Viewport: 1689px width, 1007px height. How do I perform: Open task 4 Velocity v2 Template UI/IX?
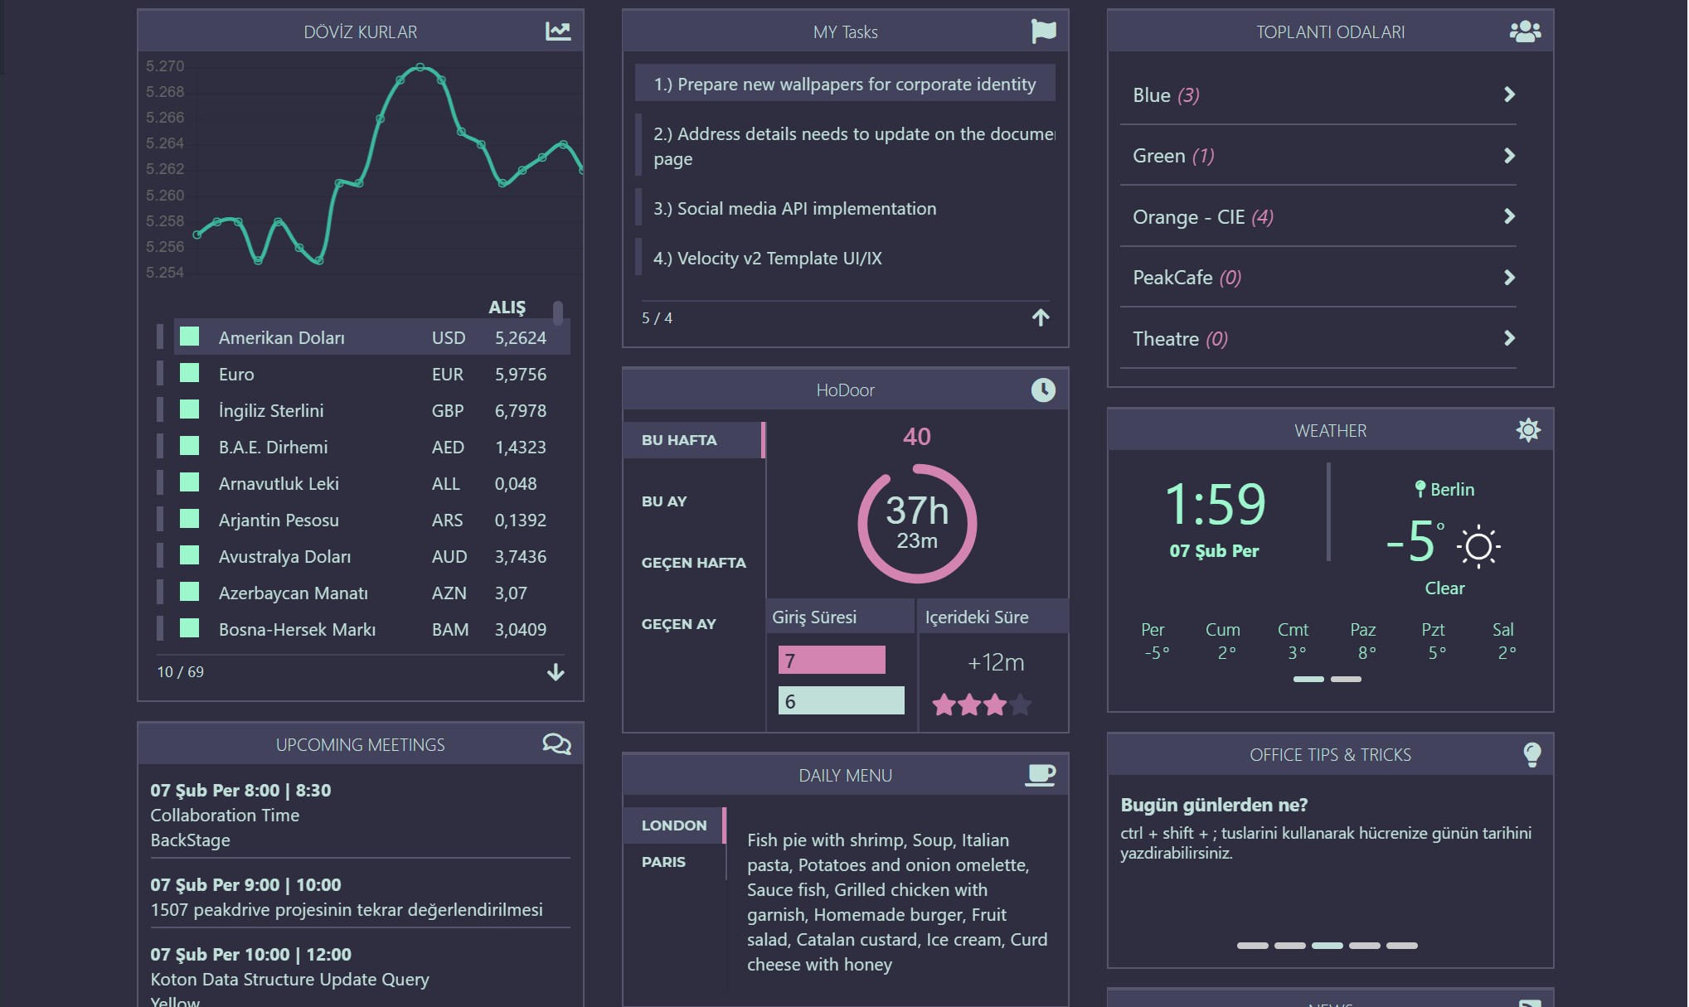point(845,258)
